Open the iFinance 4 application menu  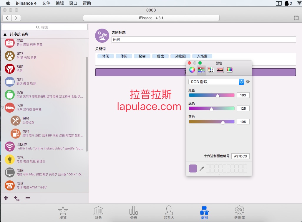click(x=26, y=3)
